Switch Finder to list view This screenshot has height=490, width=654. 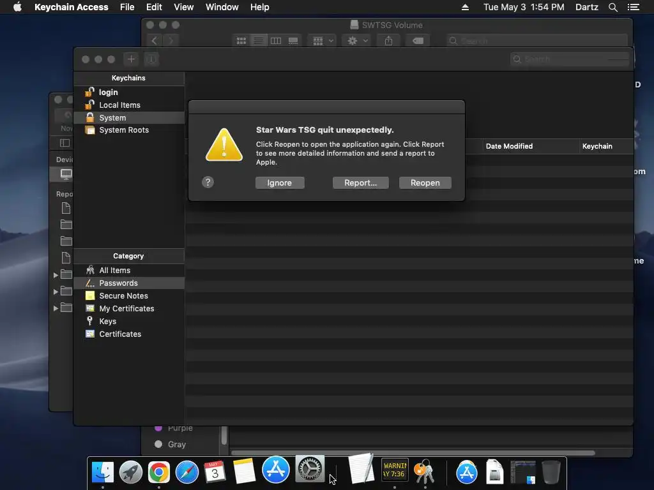coord(259,41)
